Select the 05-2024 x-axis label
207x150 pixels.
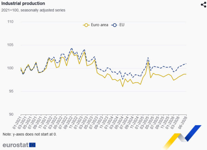coord(119,122)
